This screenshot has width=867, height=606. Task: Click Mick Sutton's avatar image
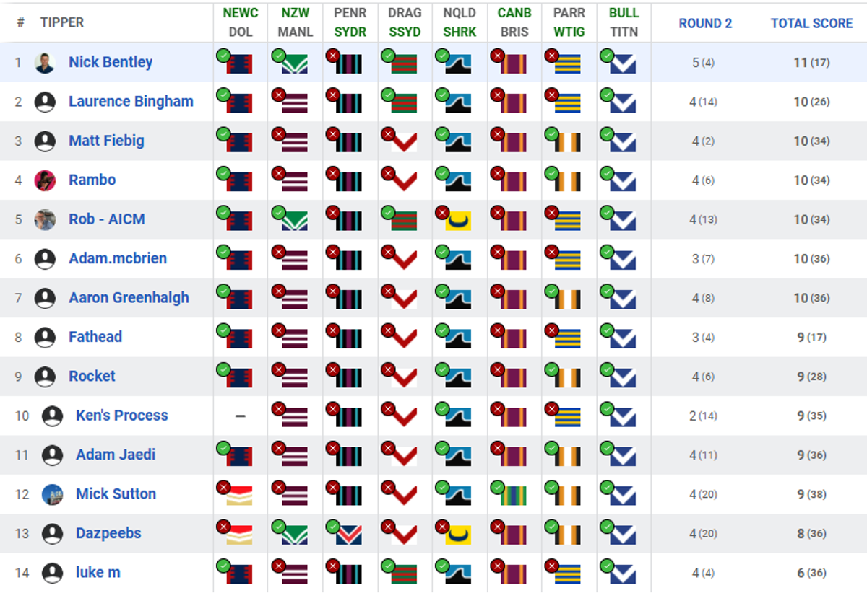pyautogui.click(x=52, y=494)
